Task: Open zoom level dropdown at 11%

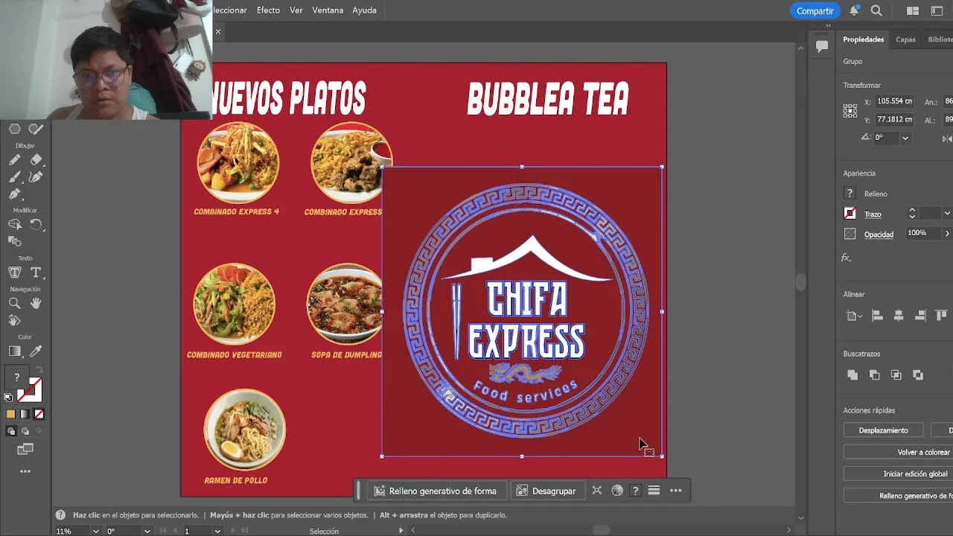Action: pos(95,531)
